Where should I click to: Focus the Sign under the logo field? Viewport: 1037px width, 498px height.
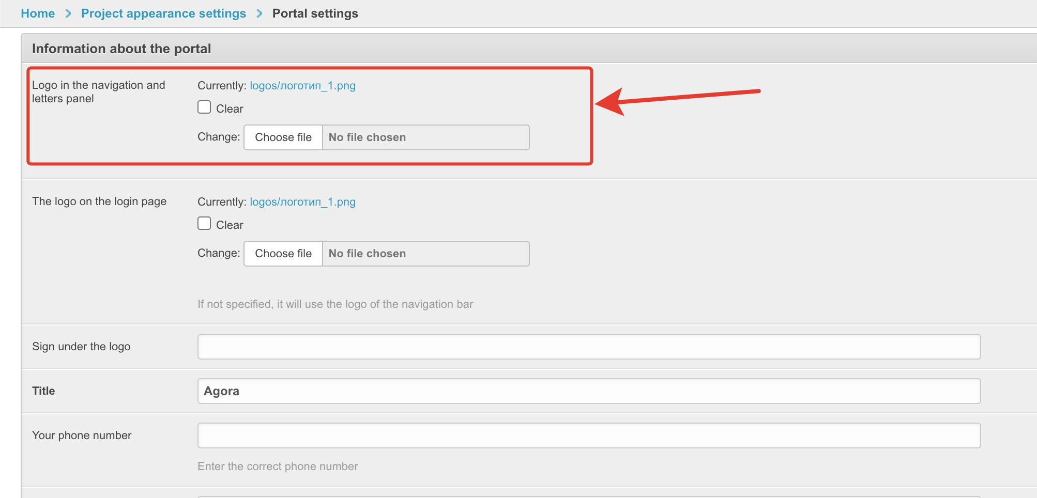tap(589, 347)
